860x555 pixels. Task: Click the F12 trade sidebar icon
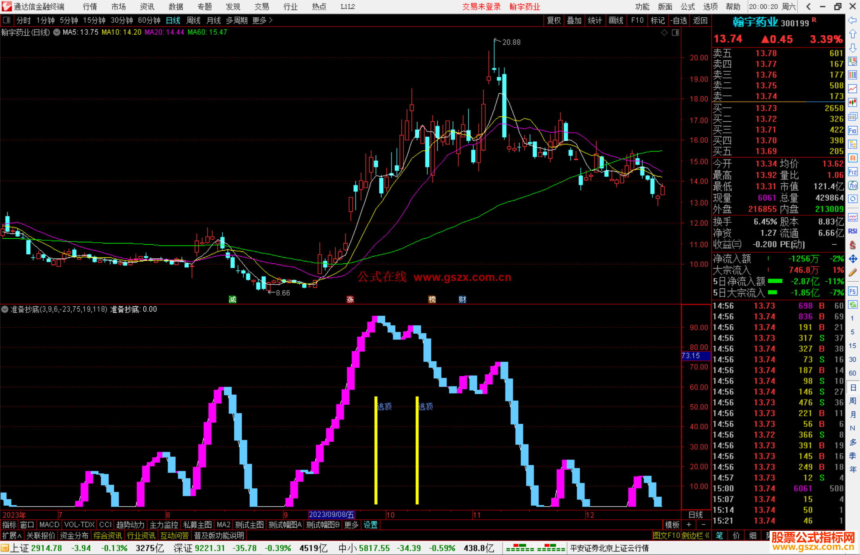point(852,172)
